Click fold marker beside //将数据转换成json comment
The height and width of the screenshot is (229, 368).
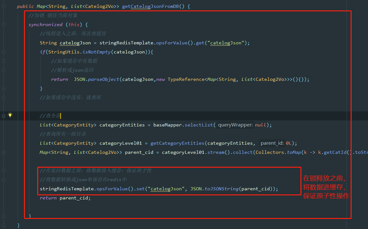tap(3, 180)
